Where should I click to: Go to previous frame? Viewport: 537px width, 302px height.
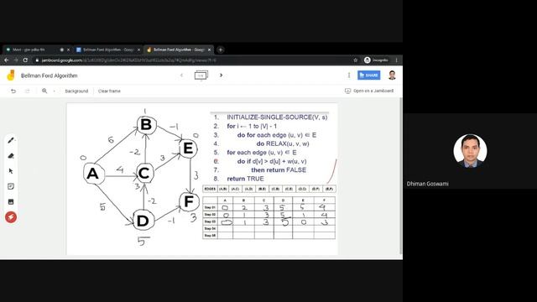[182, 75]
